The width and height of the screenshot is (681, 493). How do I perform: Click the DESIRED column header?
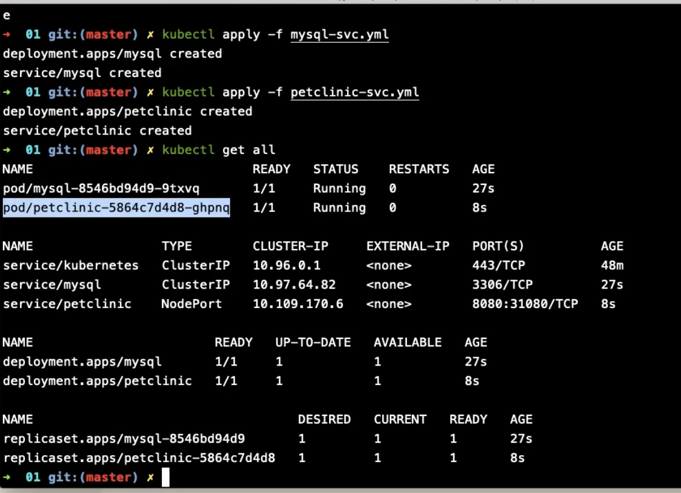(x=324, y=420)
